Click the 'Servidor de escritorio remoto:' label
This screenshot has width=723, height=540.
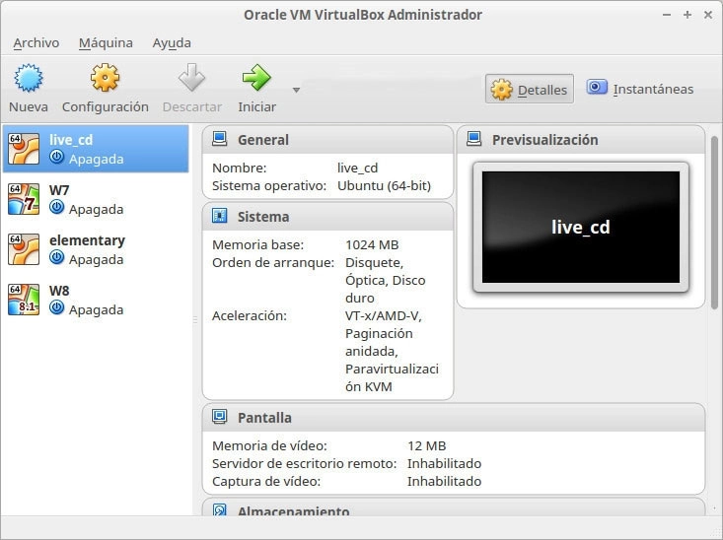coord(305,463)
